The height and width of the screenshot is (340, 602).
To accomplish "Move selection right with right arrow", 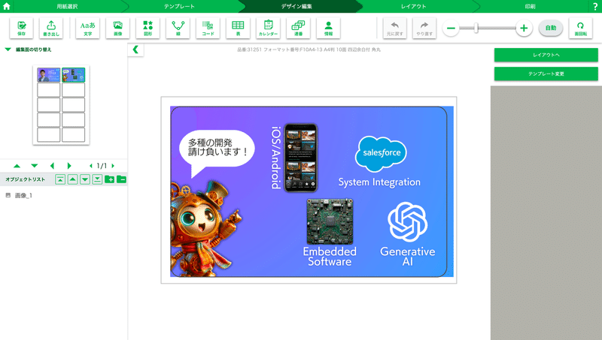I will click(69, 166).
